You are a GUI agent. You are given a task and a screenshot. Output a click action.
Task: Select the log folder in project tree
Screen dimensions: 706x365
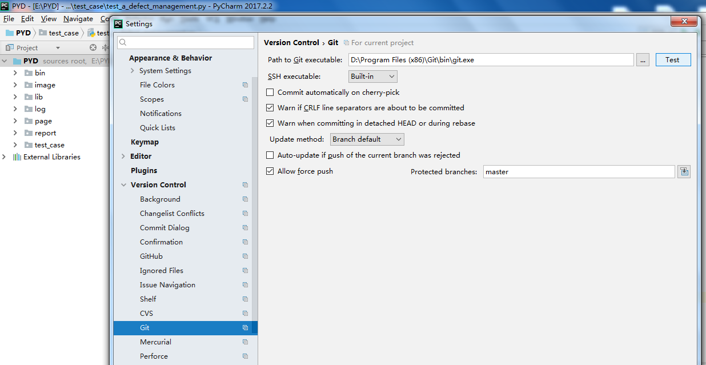tap(40, 109)
